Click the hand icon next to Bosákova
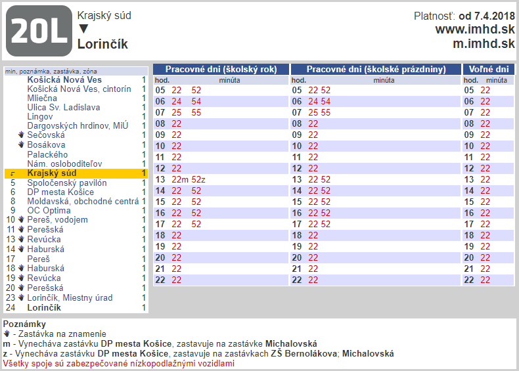This screenshot has width=519, height=371. (21, 144)
